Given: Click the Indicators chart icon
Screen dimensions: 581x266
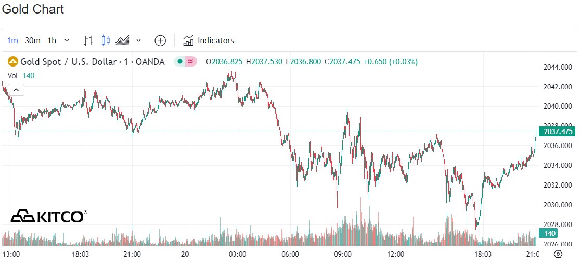Looking at the screenshot, I should click(x=188, y=41).
